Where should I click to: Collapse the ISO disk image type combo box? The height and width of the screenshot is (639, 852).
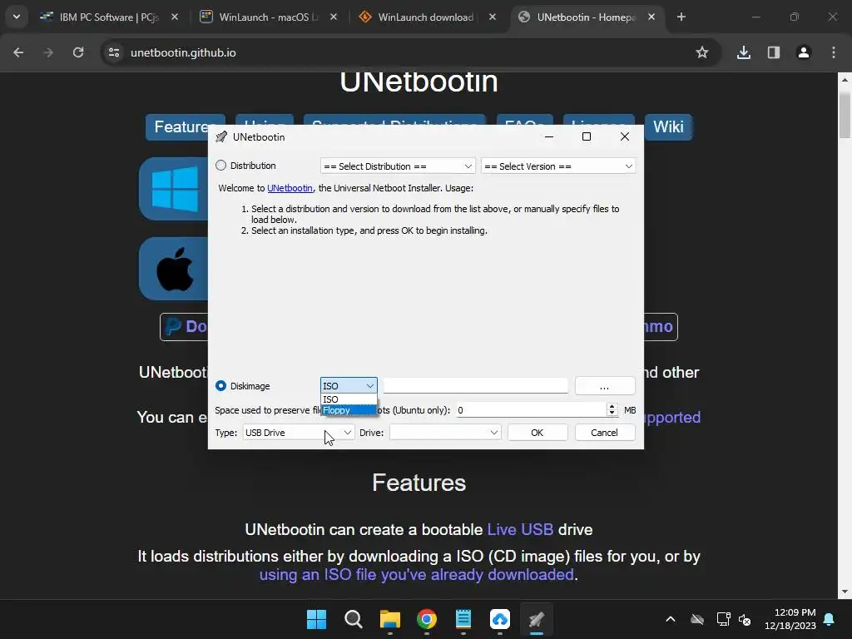click(349, 386)
